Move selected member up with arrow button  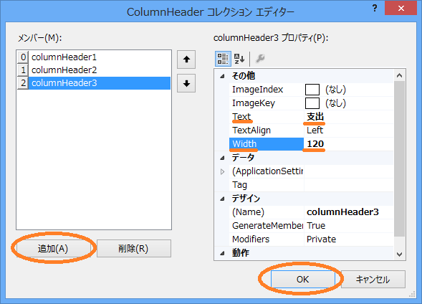pos(186,60)
